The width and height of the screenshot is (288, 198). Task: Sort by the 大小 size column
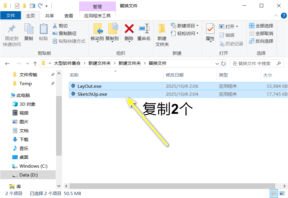point(268,75)
